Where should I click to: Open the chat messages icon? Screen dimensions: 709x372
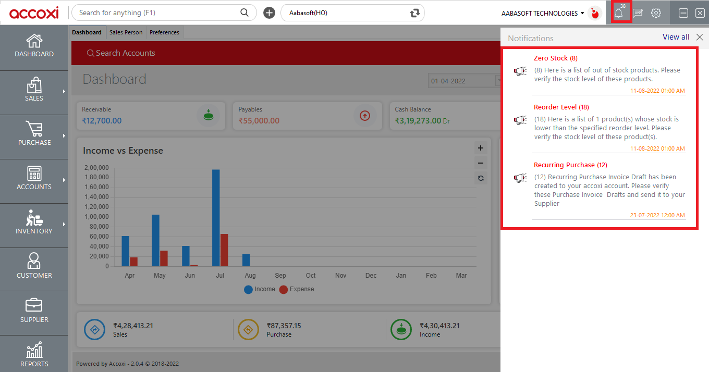[x=637, y=13]
